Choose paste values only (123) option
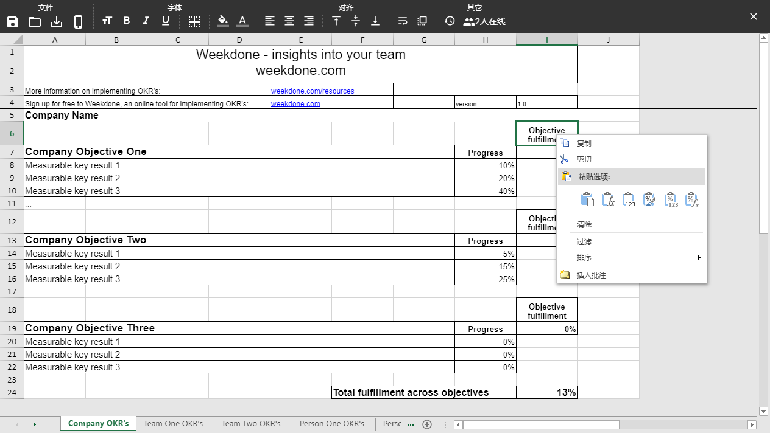 point(629,199)
